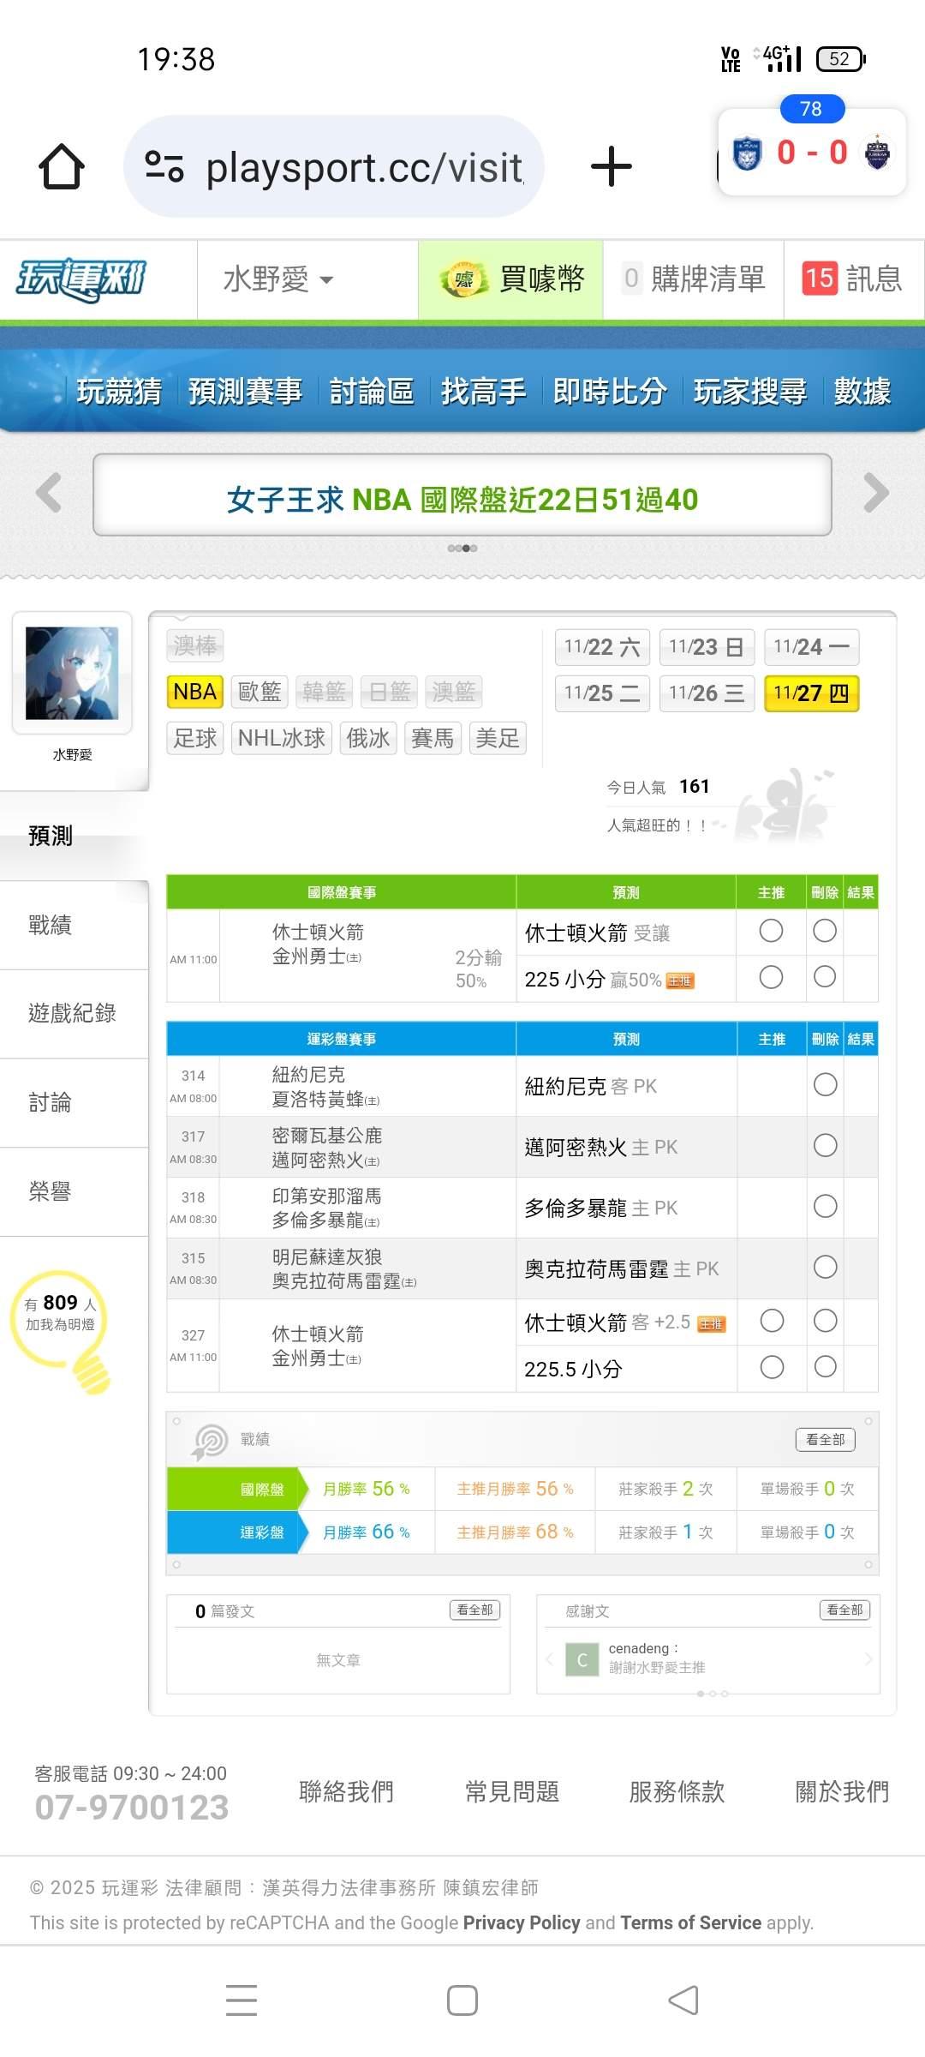This screenshot has width=925, height=2057.
Task: Switch to the 戰績 sidebar tab
Action: [x=51, y=925]
